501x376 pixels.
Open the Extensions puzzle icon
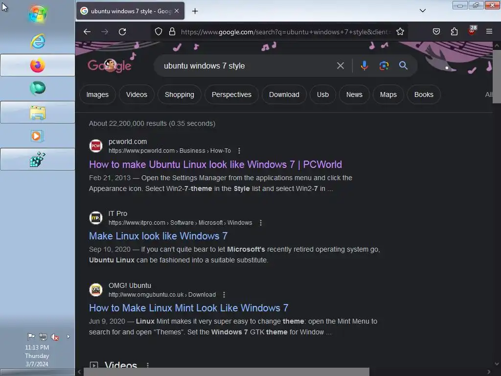pos(454,32)
